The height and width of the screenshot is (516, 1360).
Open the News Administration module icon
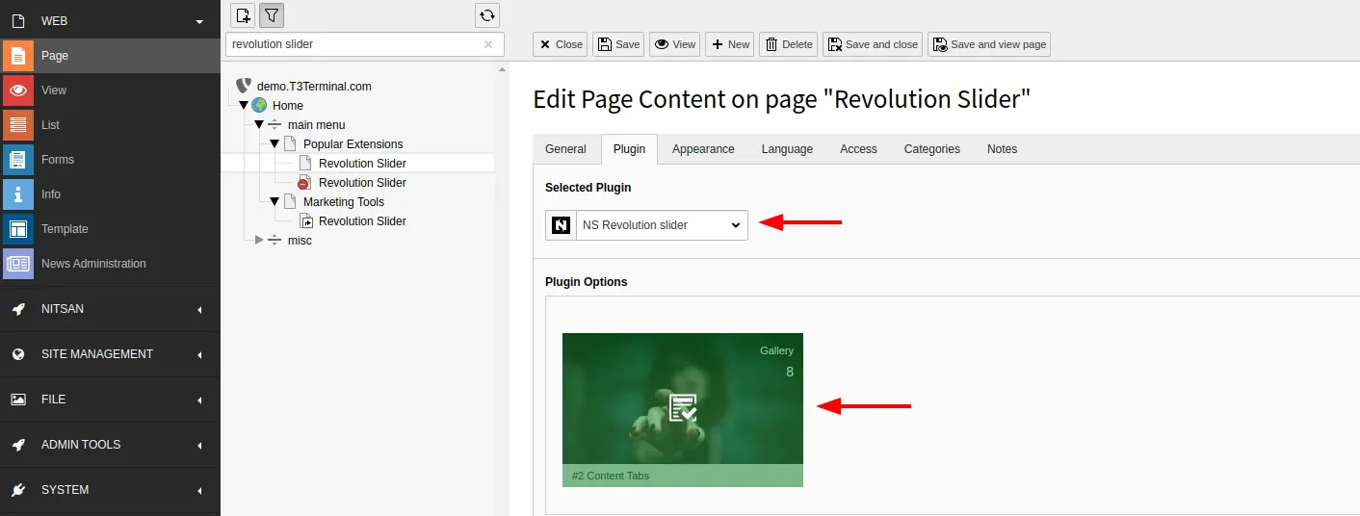(x=17, y=264)
